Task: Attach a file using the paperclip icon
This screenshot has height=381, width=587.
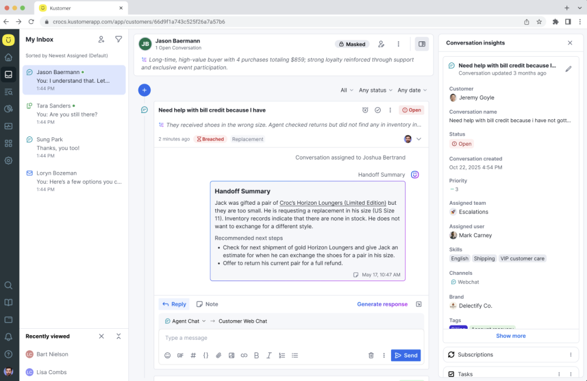Action: [x=218, y=355]
